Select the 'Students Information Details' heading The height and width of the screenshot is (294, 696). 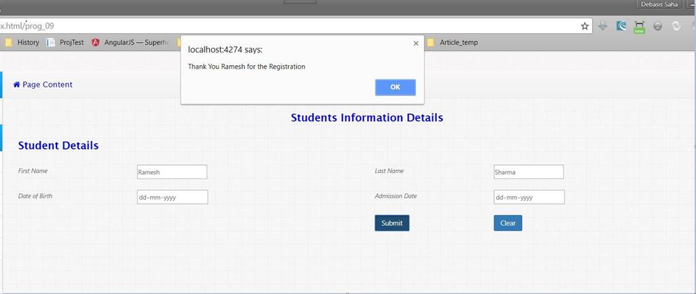pos(366,118)
